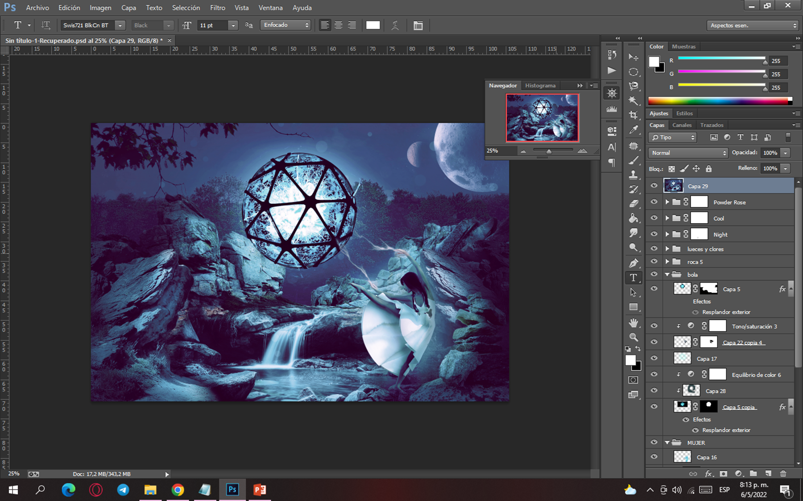Select the Path Selection tool

tap(633, 292)
